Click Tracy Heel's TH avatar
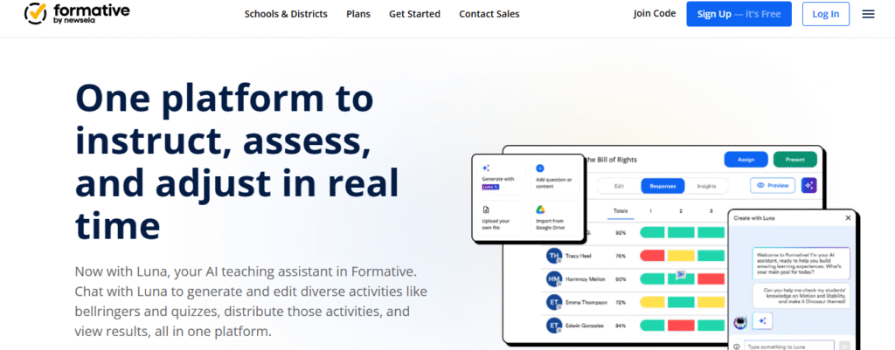This screenshot has width=895, height=350. pos(552,256)
